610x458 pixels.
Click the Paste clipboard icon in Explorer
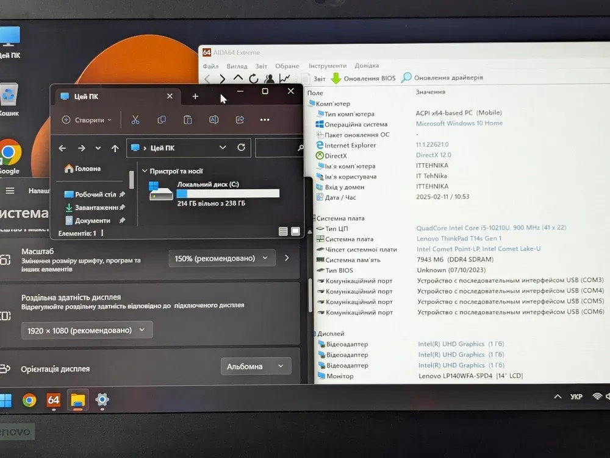(x=188, y=120)
